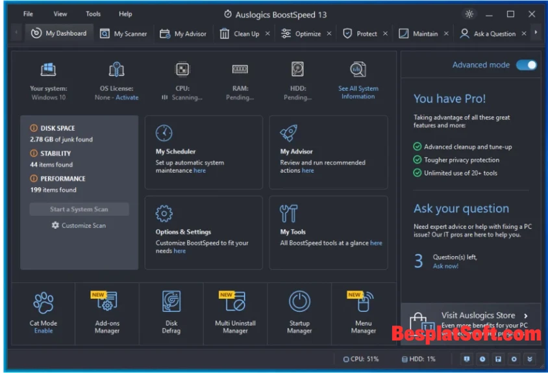This screenshot has width=548, height=373.
Task: Open See All System Information link
Action: (x=358, y=92)
